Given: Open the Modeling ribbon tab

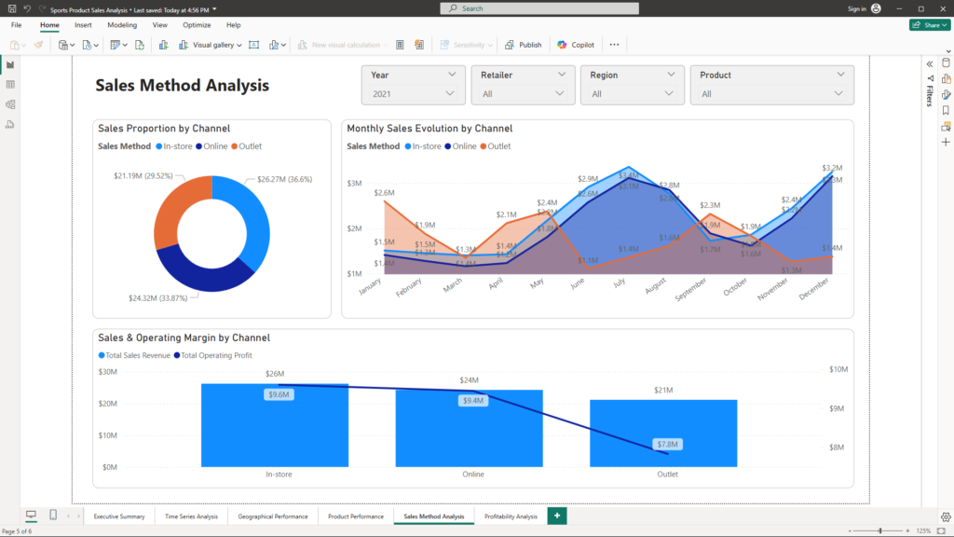Looking at the screenshot, I should 122,25.
